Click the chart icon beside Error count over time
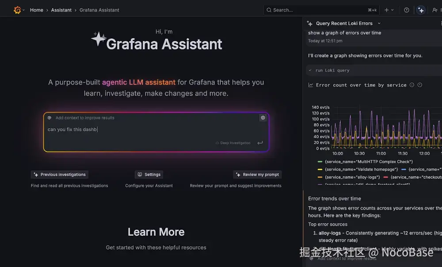The height and width of the screenshot is (267, 442). 311,85
